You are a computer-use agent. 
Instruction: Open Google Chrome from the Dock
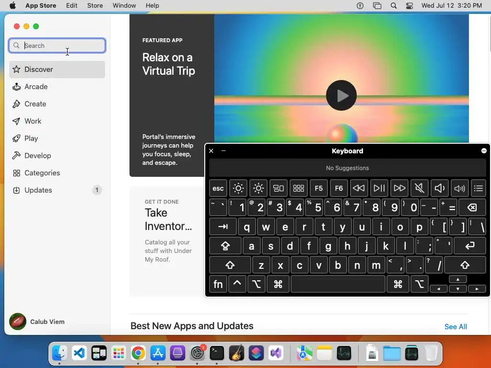click(138, 353)
